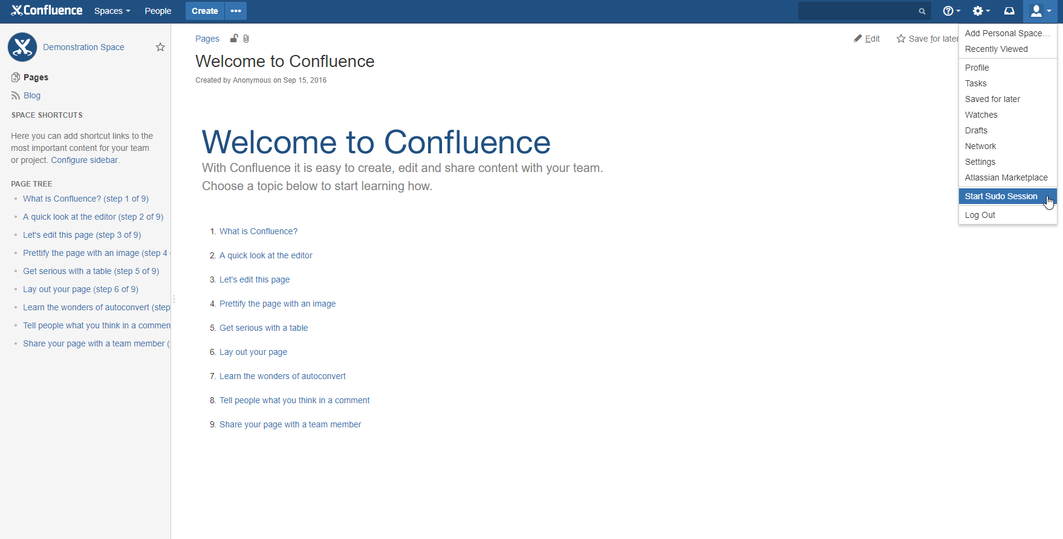The height and width of the screenshot is (539, 1063).
Task: Click the attachments paperclip icon
Action: (246, 39)
